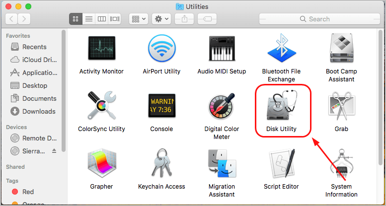The height and width of the screenshot is (206, 386).
Task: Switch to icon view
Action: pos(76,19)
